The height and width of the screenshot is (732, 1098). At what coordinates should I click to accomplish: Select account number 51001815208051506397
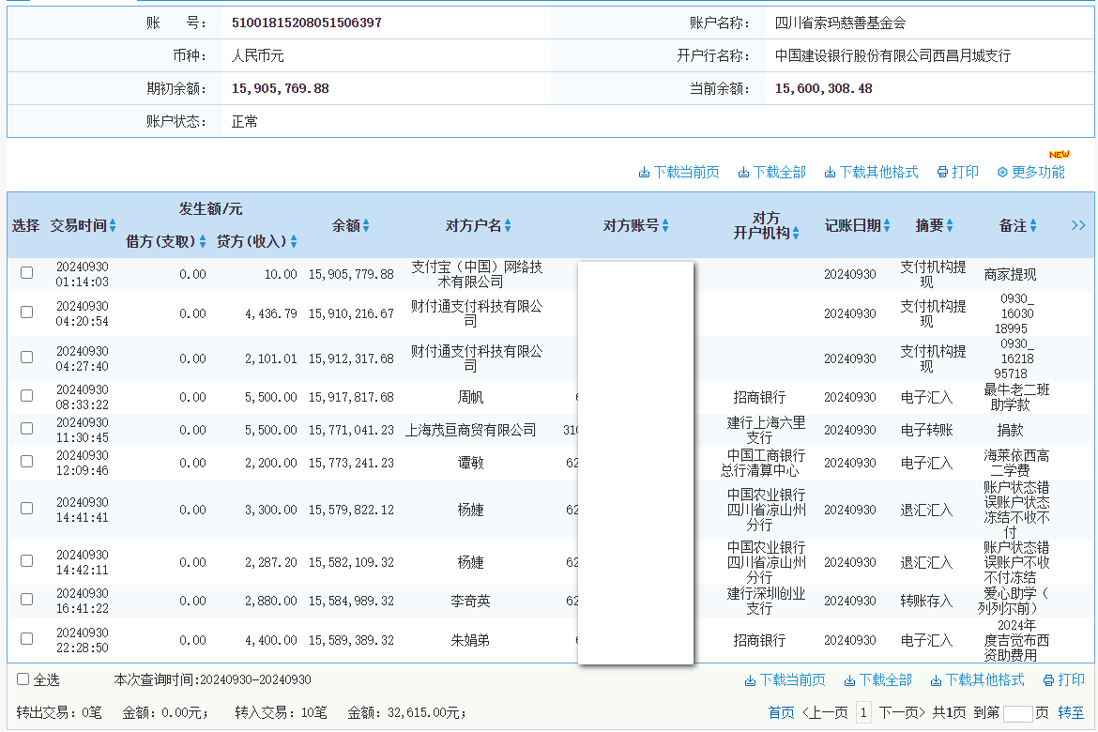(x=307, y=23)
